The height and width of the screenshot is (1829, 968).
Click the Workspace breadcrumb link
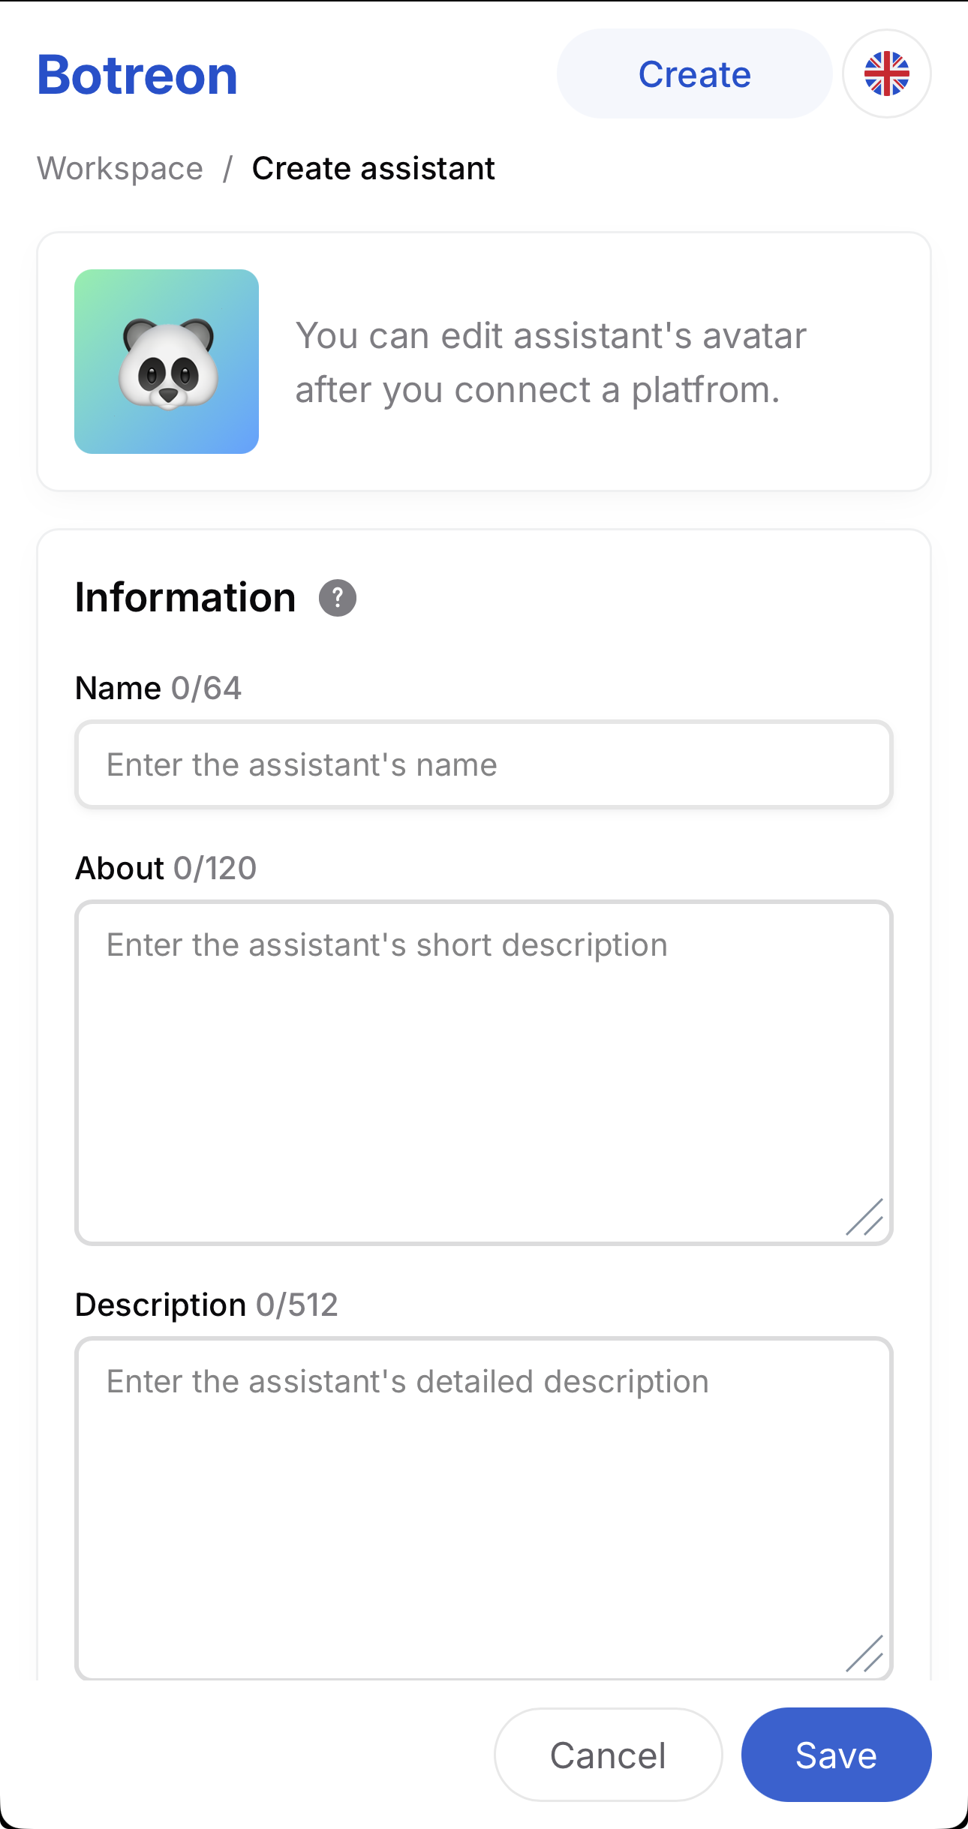pos(121,168)
